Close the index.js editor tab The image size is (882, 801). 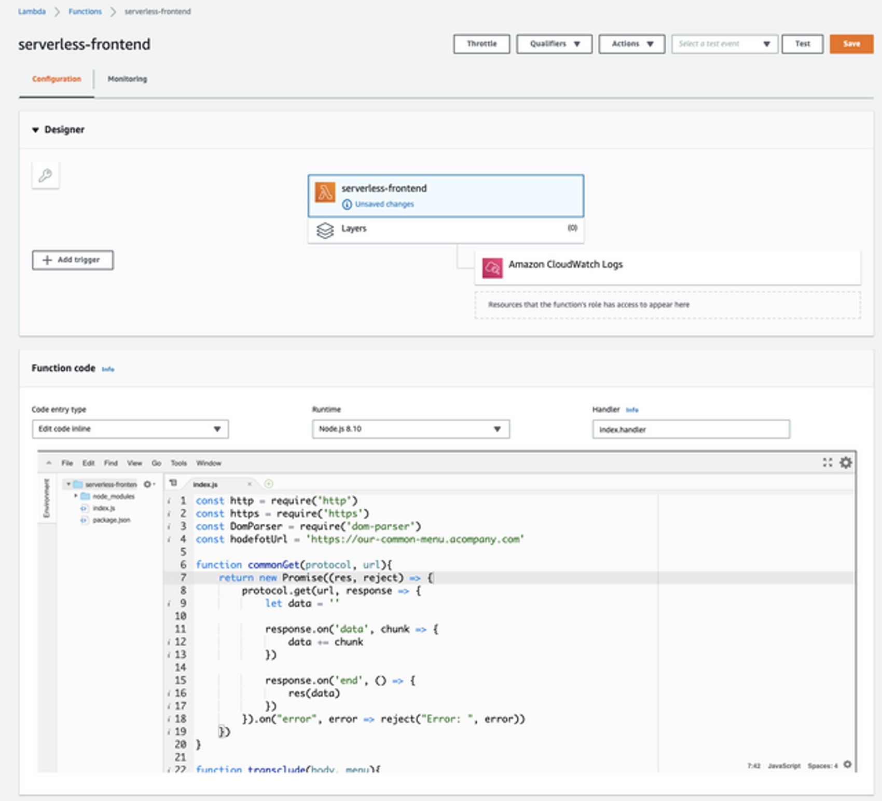tap(250, 484)
